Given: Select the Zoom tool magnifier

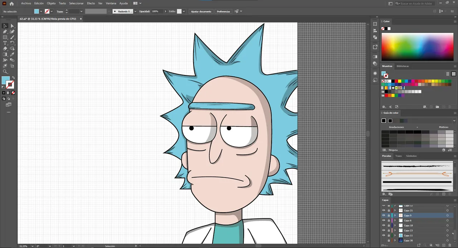Looking at the screenshot, I should click(x=5, y=71).
